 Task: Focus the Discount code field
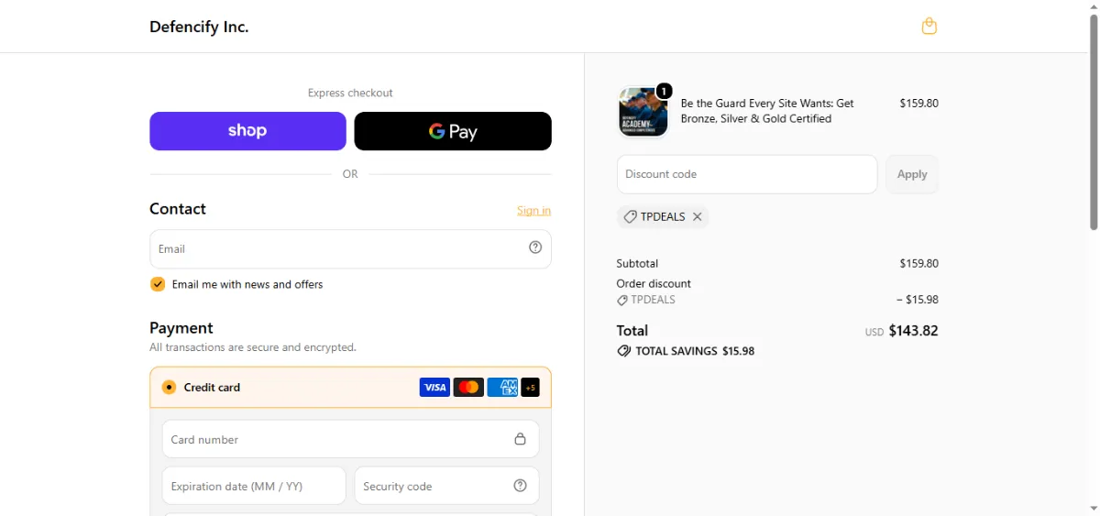point(747,174)
